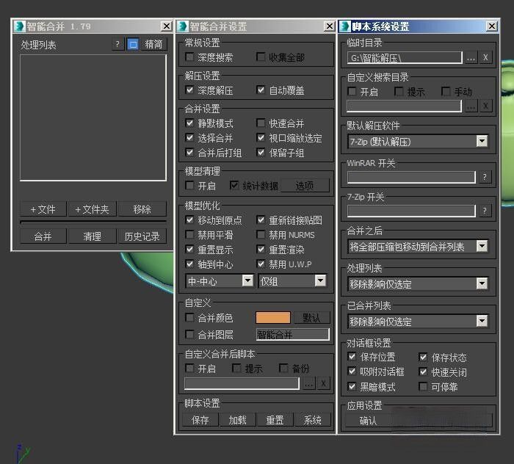
Task: Click the question mark help button beside 处理列表
Action: tap(117, 44)
